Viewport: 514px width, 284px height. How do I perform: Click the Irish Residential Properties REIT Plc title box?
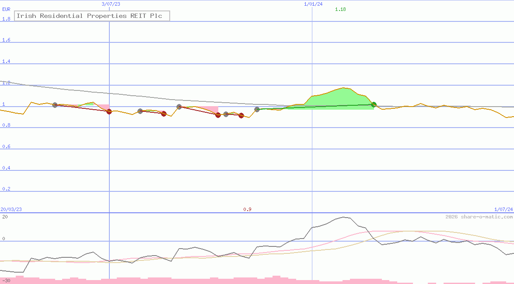tap(92, 16)
